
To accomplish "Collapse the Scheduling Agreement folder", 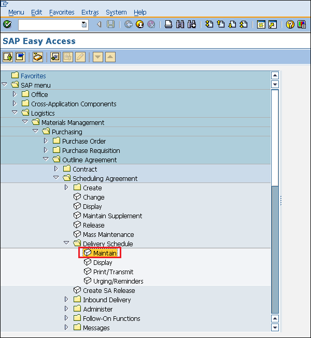I will coord(56,178).
